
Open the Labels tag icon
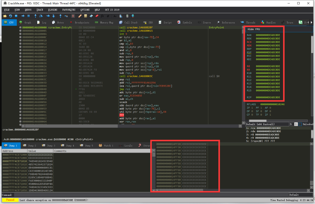[91, 16]
